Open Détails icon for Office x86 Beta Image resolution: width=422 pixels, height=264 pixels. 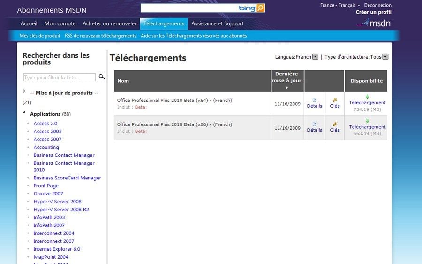(315, 124)
